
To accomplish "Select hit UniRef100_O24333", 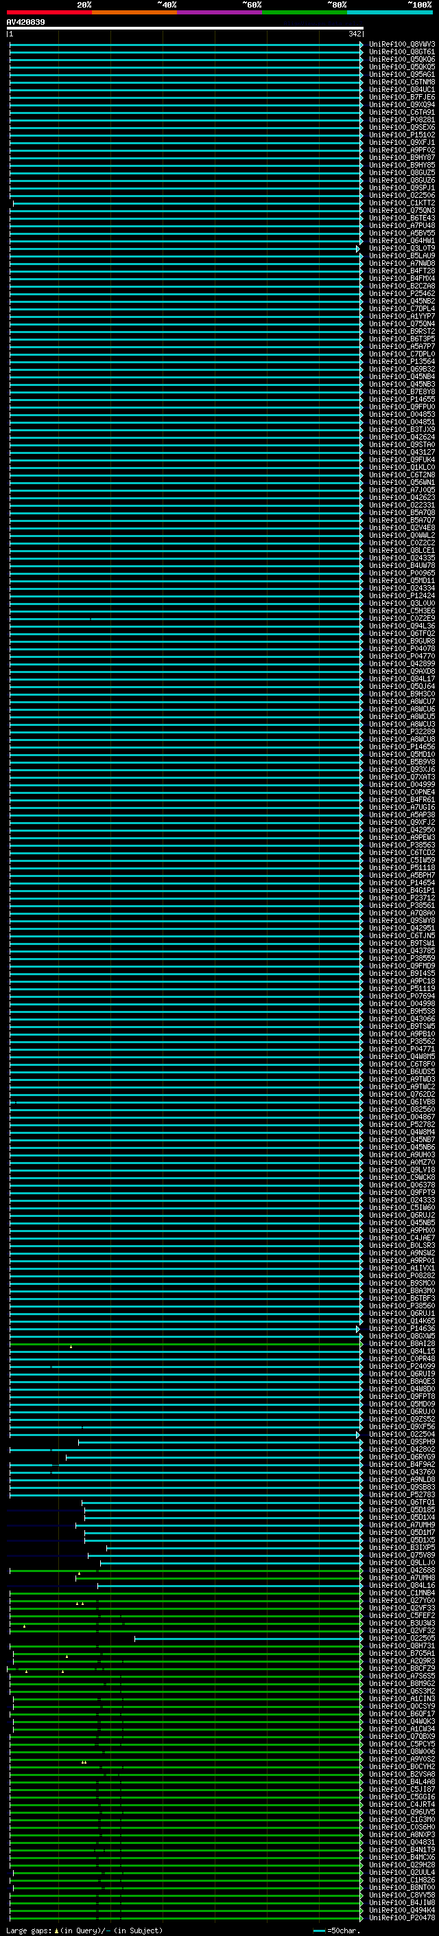I will 401,1200.
